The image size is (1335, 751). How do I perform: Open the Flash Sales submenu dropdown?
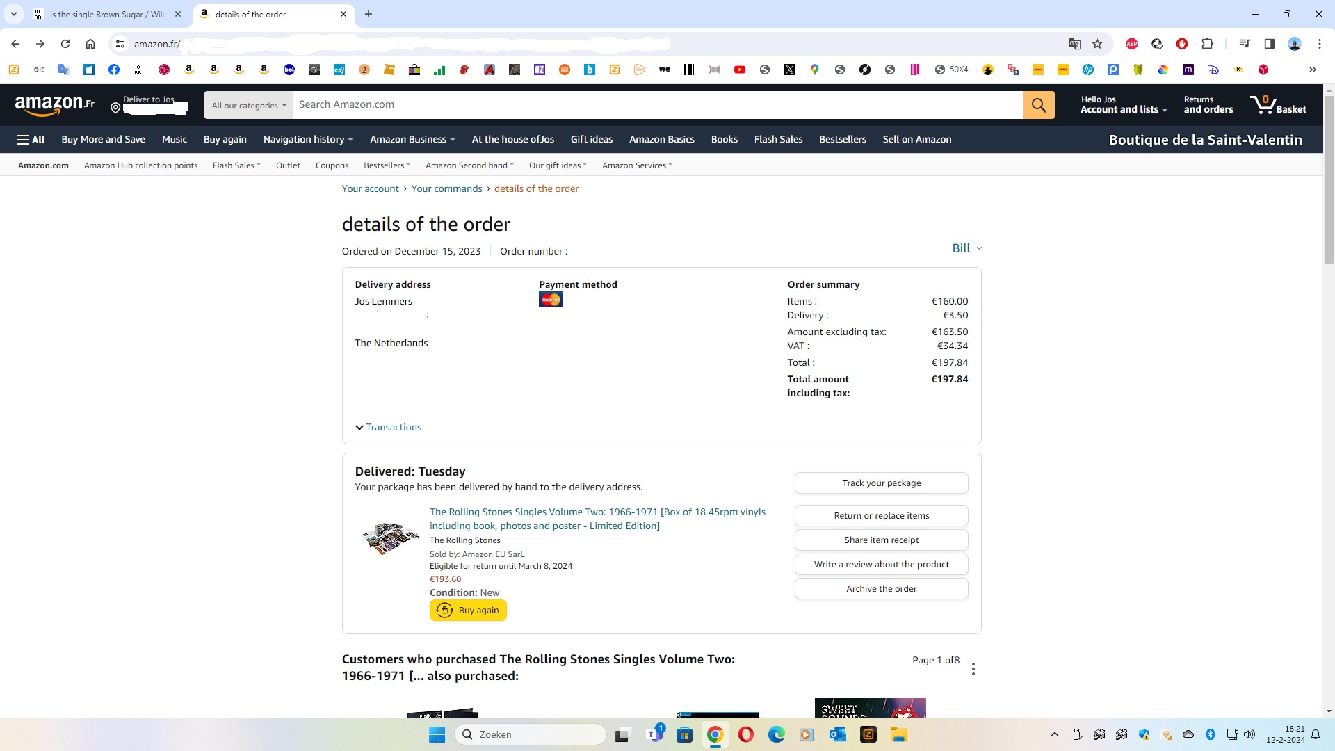pyautogui.click(x=236, y=165)
